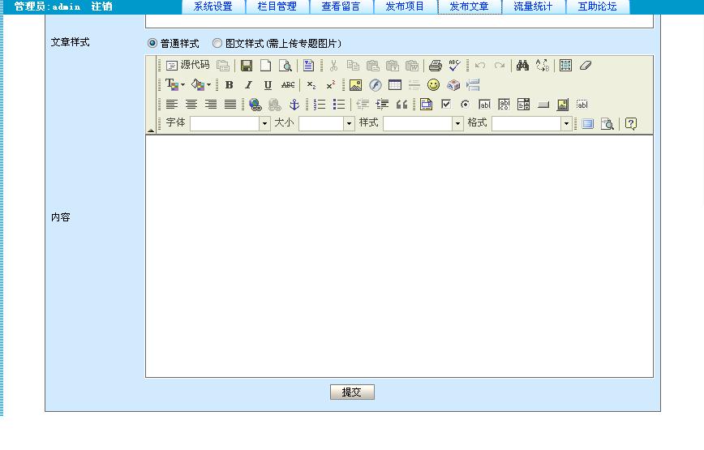Select the 图文样式 radio button
This screenshot has width=704, height=450.
point(217,44)
